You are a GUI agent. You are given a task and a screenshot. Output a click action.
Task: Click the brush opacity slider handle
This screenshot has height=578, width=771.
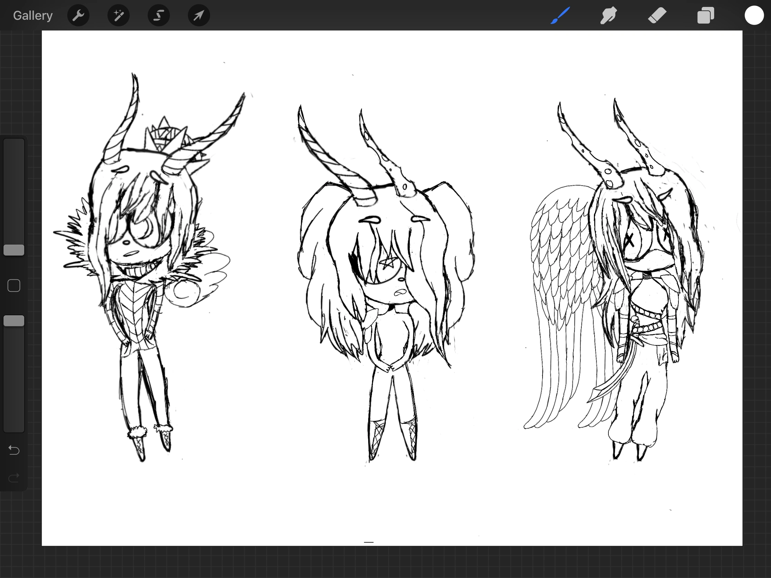pyautogui.click(x=14, y=321)
